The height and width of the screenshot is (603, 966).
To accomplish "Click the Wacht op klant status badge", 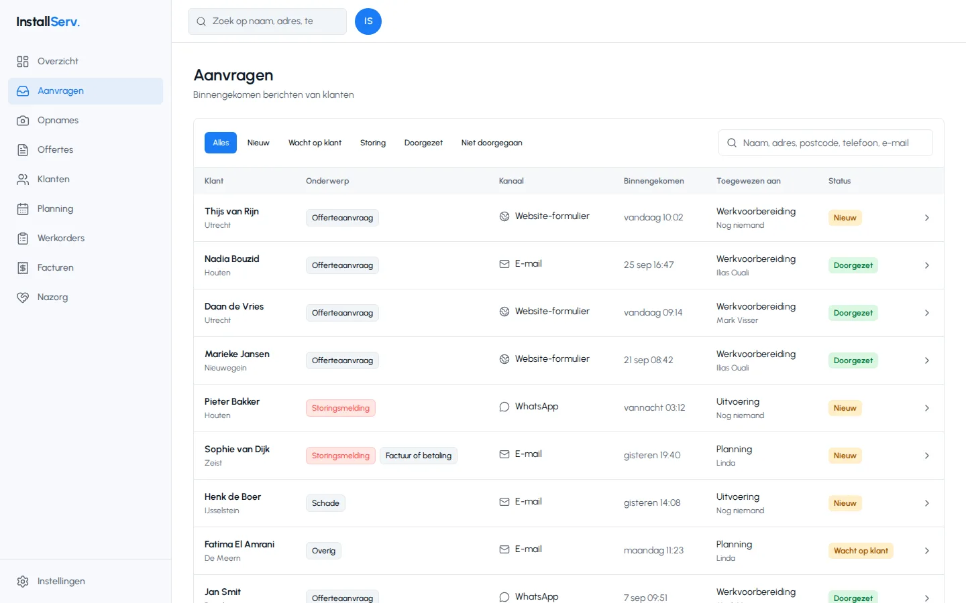I will 861,551.
